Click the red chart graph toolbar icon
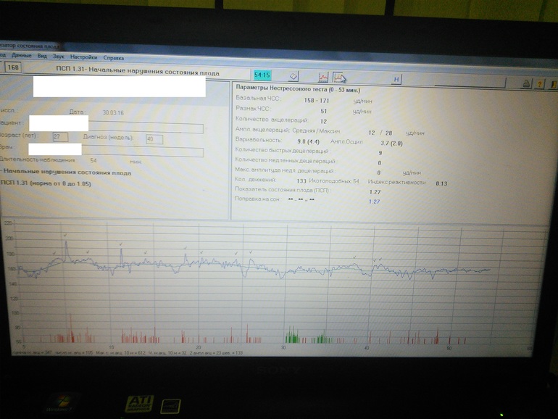The image size is (558, 419). (x=323, y=77)
